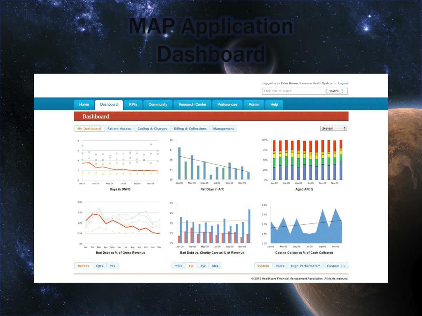The image size is (422, 316).
Task: Open the Admin tab
Action: (254, 105)
